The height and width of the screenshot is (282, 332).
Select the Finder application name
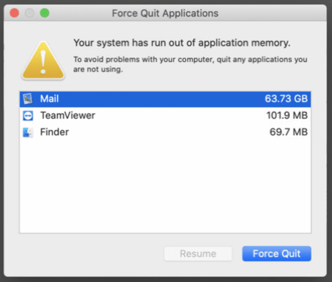(x=54, y=132)
